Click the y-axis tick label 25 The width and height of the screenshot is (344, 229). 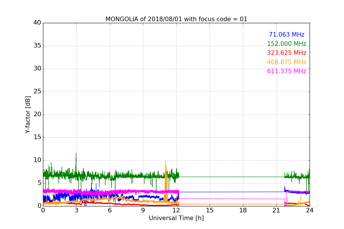coord(37,92)
